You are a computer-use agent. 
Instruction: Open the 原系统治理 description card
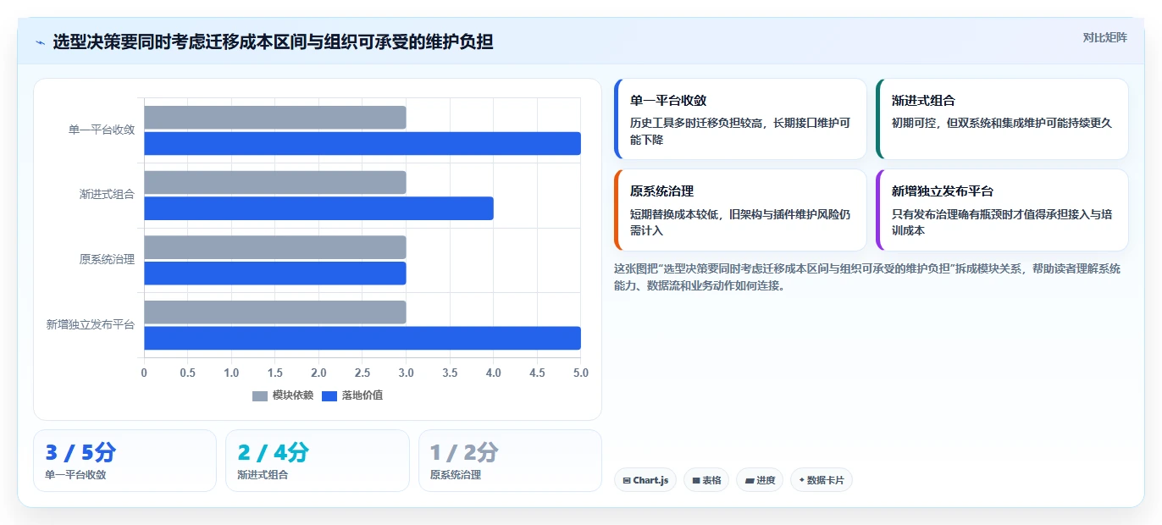pyautogui.click(x=740, y=210)
